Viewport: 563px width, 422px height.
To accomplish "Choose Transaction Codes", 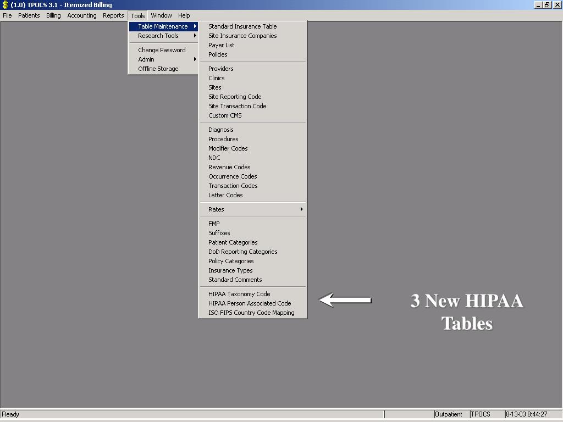I will click(x=253, y=186).
